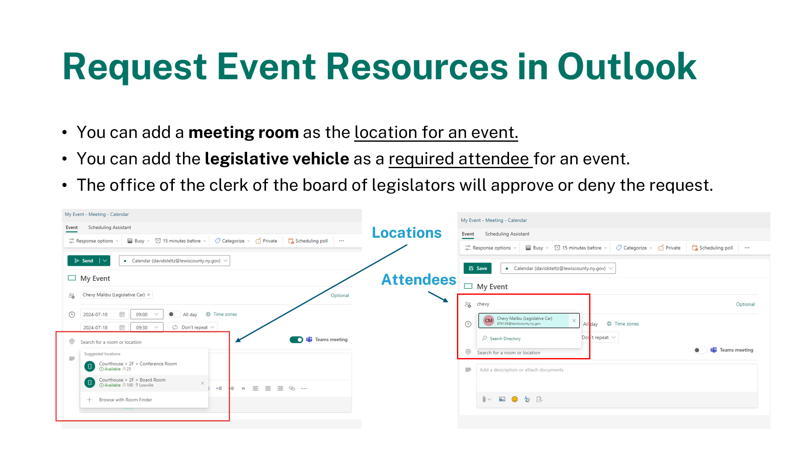Click align center icon in editor toolbar
Screen dimensions: 804x452
click(x=268, y=389)
